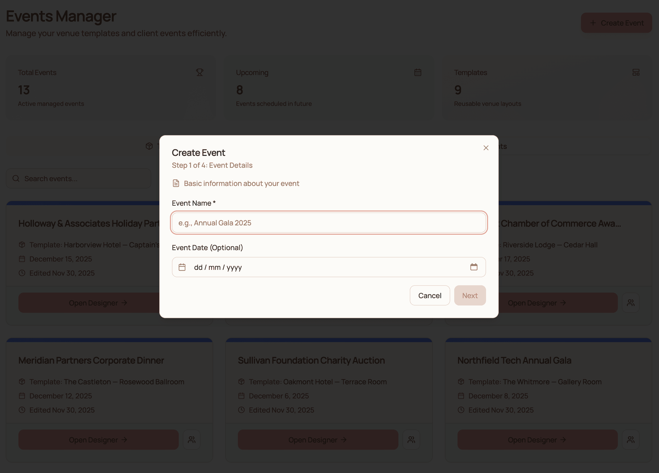Dismiss the Create Event dialog with the X
The height and width of the screenshot is (473, 659).
[x=486, y=148]
